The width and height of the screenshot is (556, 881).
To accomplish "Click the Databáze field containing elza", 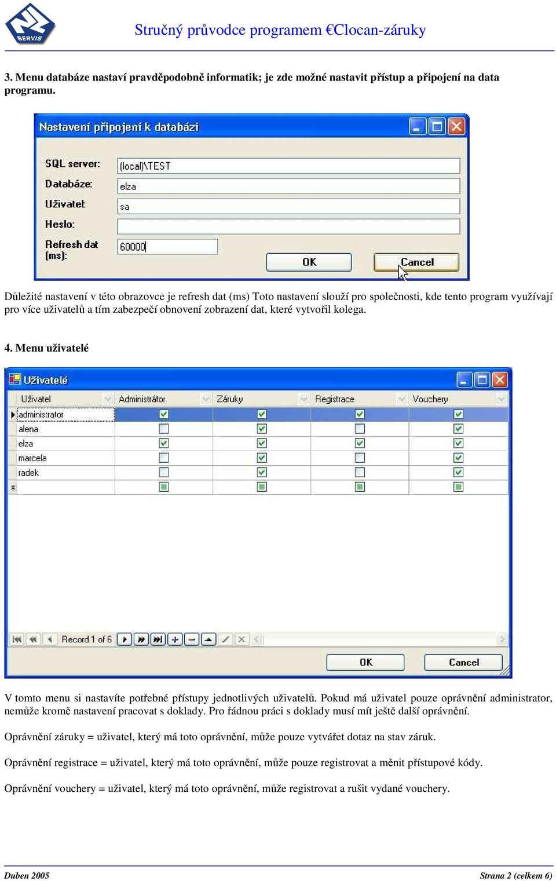I will click(x=288, y=186).
